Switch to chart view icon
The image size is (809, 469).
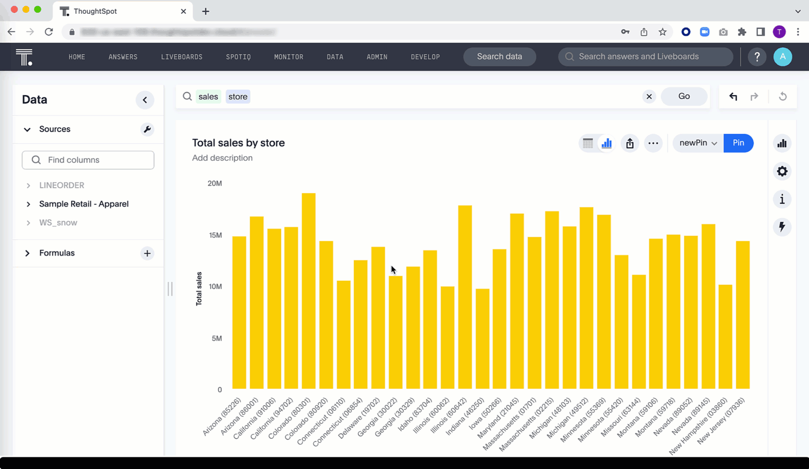(x=606, y=143)
